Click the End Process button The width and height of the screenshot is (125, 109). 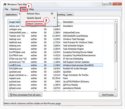pyautogui.click(x=108, y=95)
